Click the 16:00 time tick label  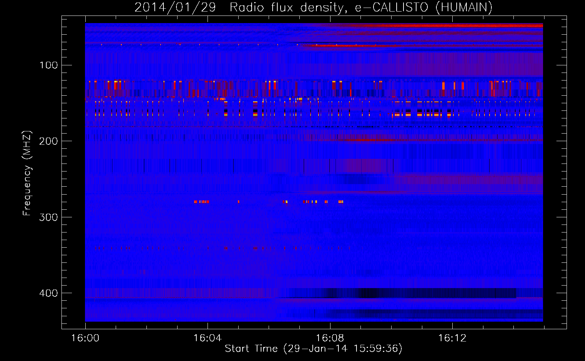coord(85,338)
